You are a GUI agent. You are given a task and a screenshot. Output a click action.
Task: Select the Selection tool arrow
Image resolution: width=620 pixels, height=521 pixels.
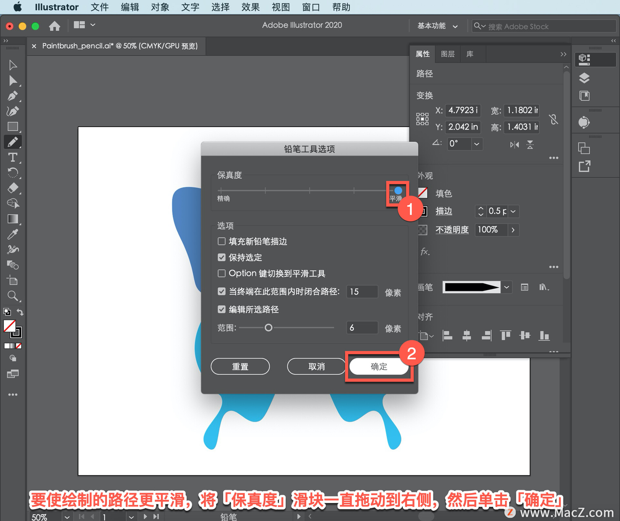tap(13, 65)
